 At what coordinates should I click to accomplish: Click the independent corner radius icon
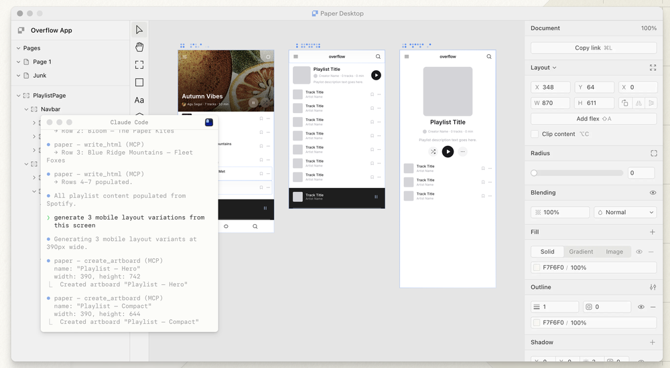point(654,153)
